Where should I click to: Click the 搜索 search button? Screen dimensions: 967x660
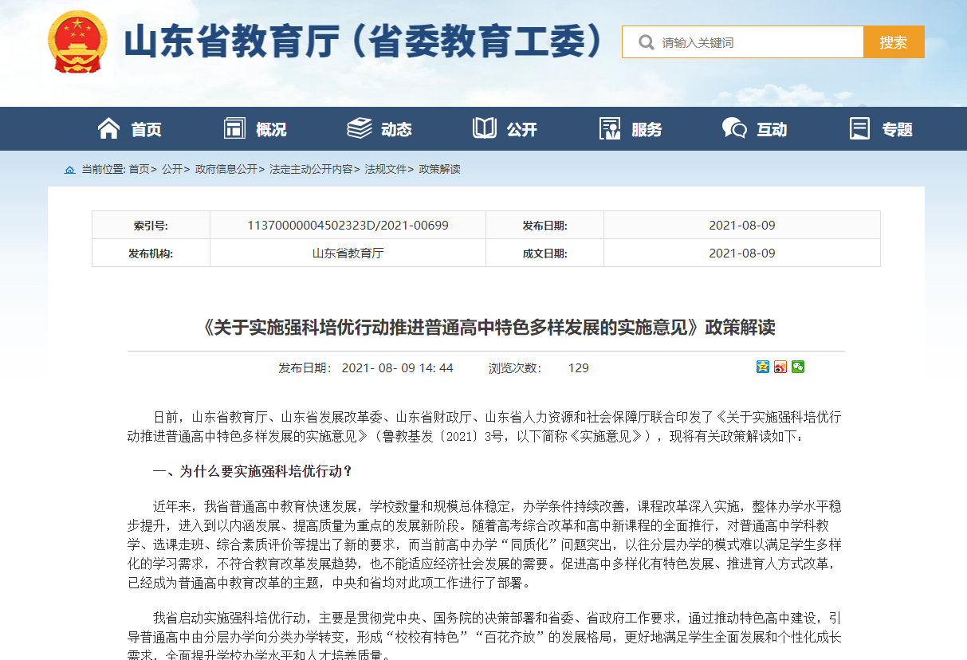coord(894,42)
